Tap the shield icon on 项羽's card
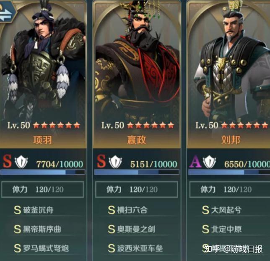Screen dimensions: 270x261 tap(21, 161)
